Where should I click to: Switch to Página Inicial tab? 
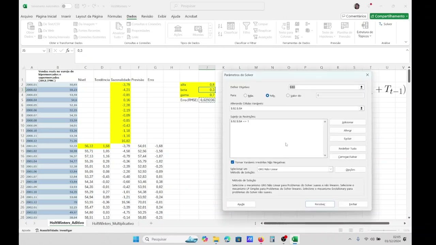click(x=46, y=16)
